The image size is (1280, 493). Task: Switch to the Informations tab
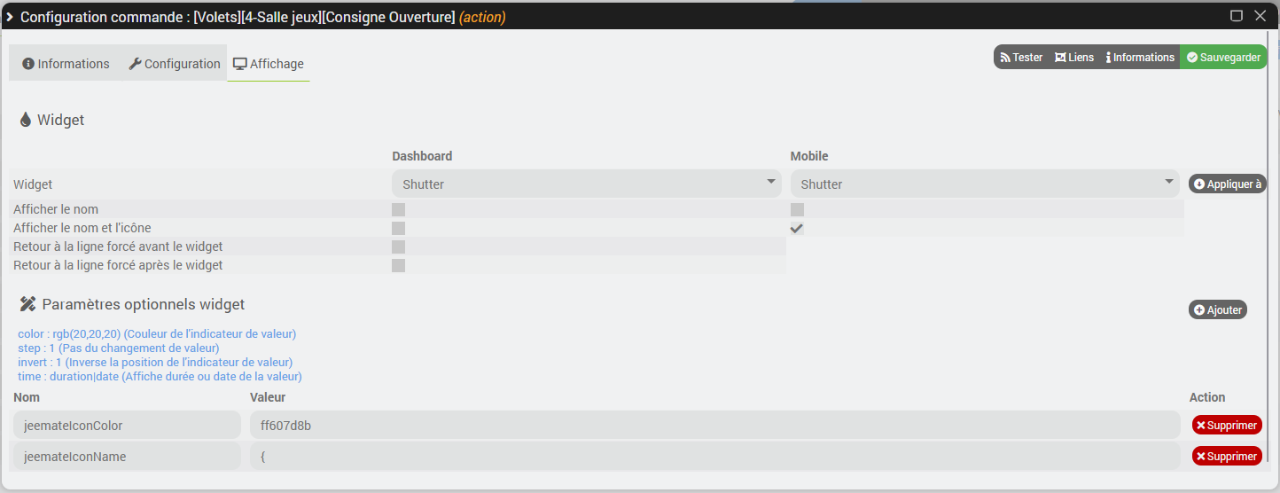[x=66, y=64]
